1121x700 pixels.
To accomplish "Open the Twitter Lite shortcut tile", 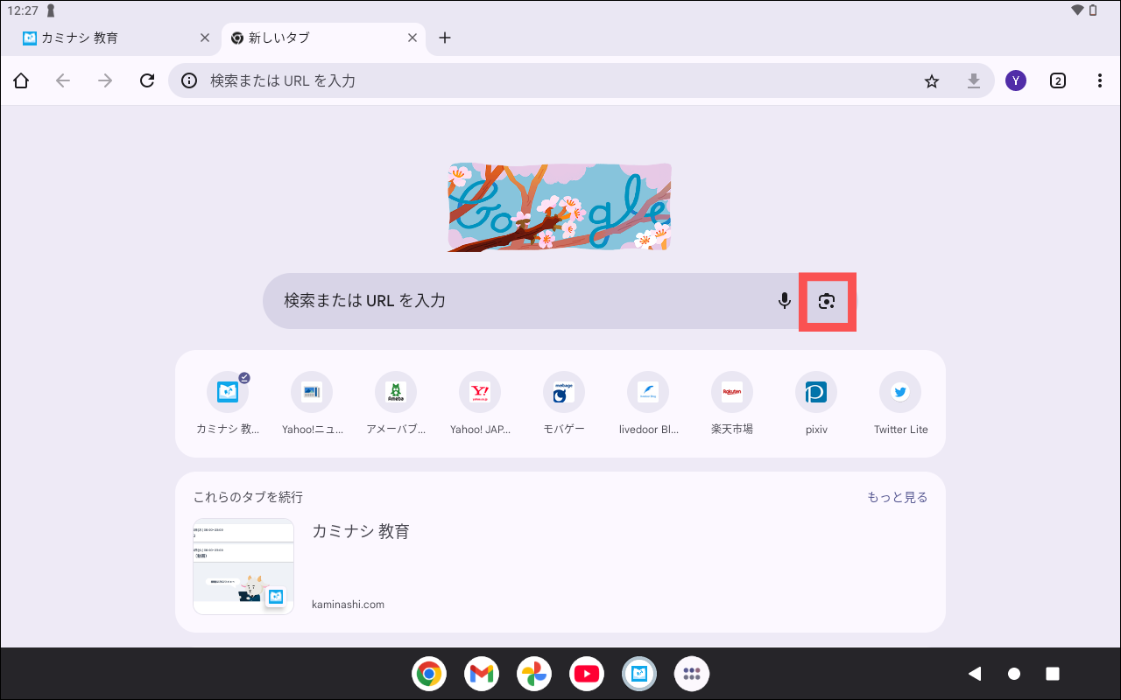I will pos(900,403).
